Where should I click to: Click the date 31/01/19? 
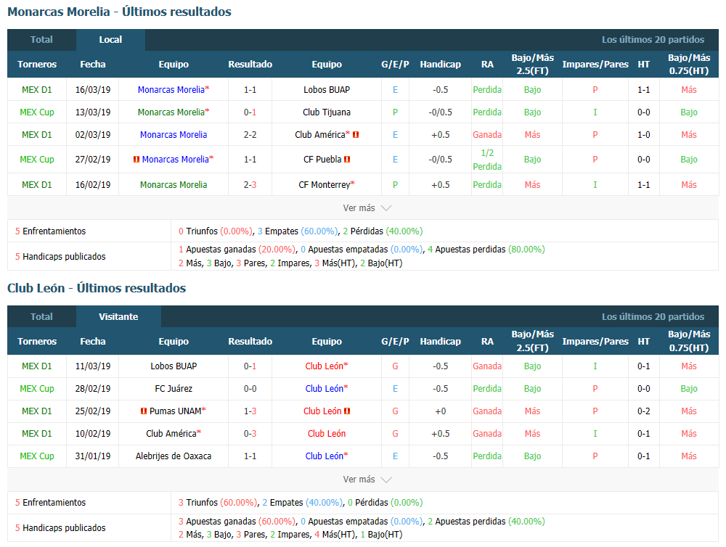93,456
